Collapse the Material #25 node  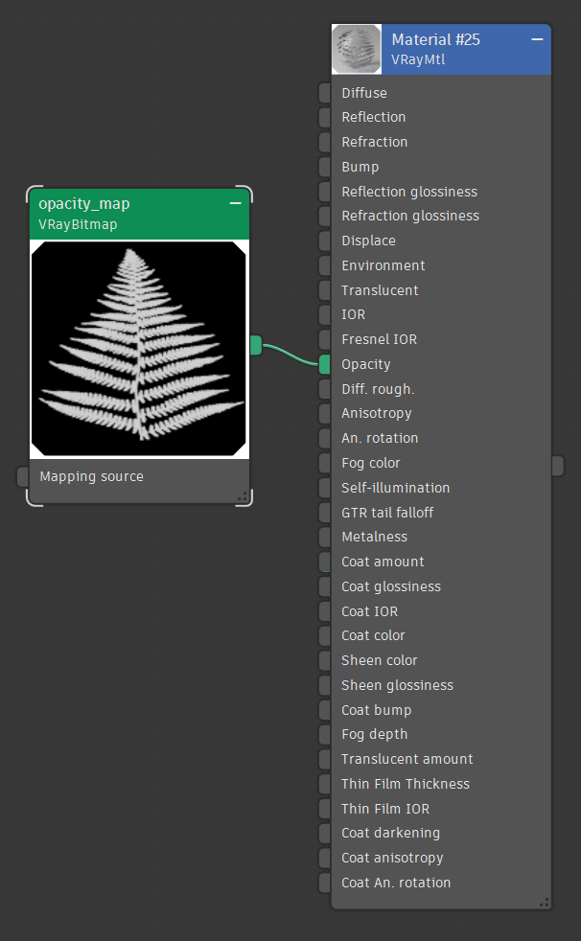click(537, 39)
